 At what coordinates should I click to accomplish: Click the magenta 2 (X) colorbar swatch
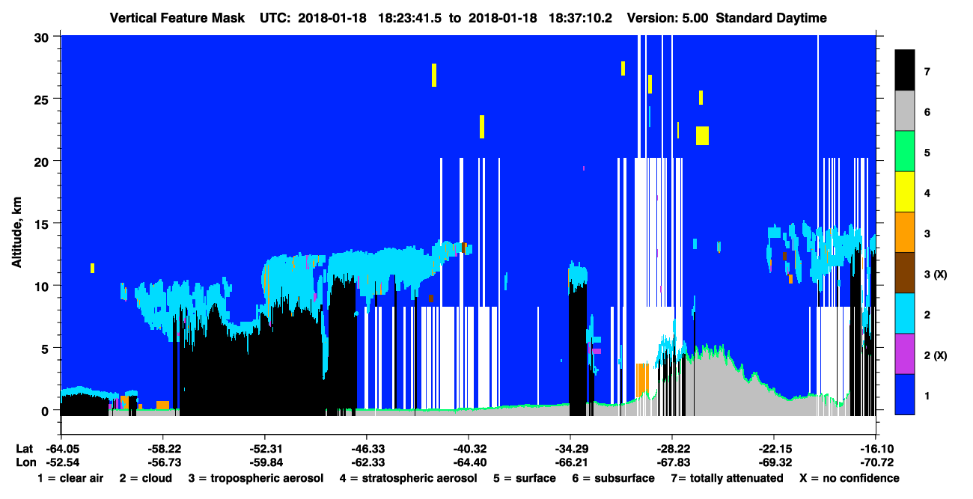(x=905, y=354)
